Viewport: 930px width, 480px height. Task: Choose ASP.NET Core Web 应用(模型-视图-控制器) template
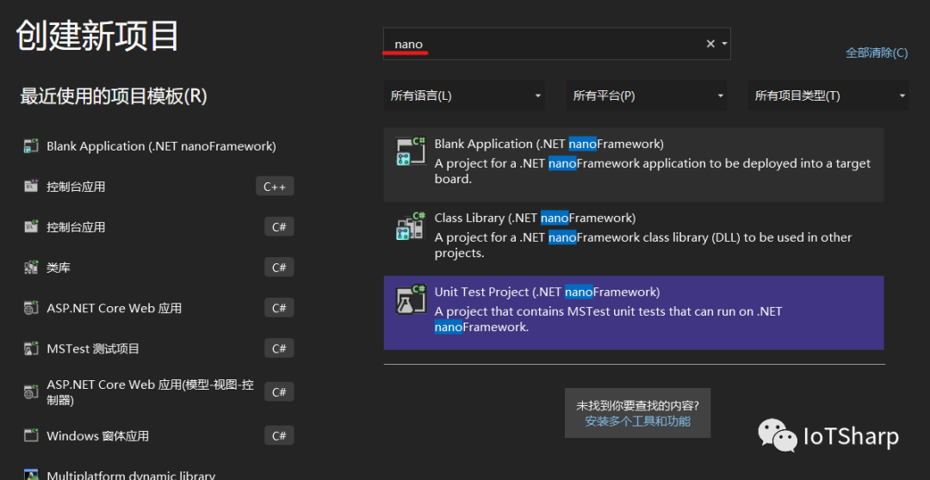tap(159, 392)
